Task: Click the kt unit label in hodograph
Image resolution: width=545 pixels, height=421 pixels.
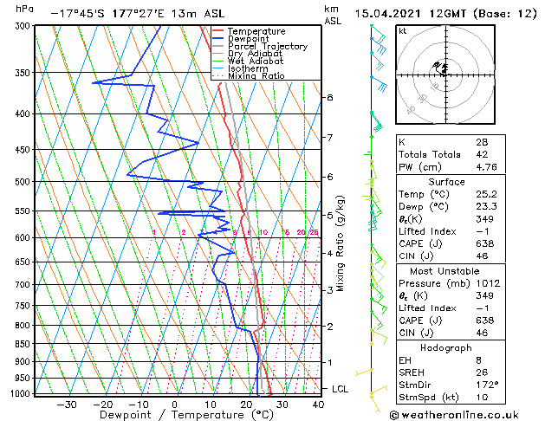Action: click(x=403, y=31)
